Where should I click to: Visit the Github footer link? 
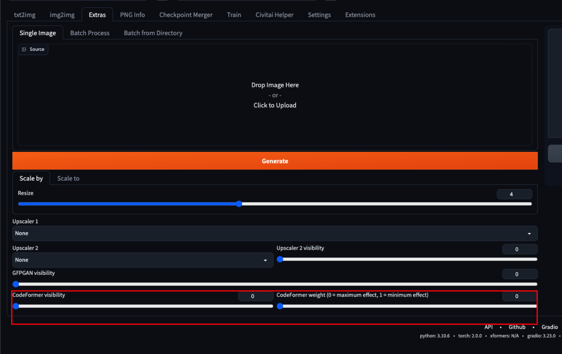pyautogui.click(x=517, y=327)
